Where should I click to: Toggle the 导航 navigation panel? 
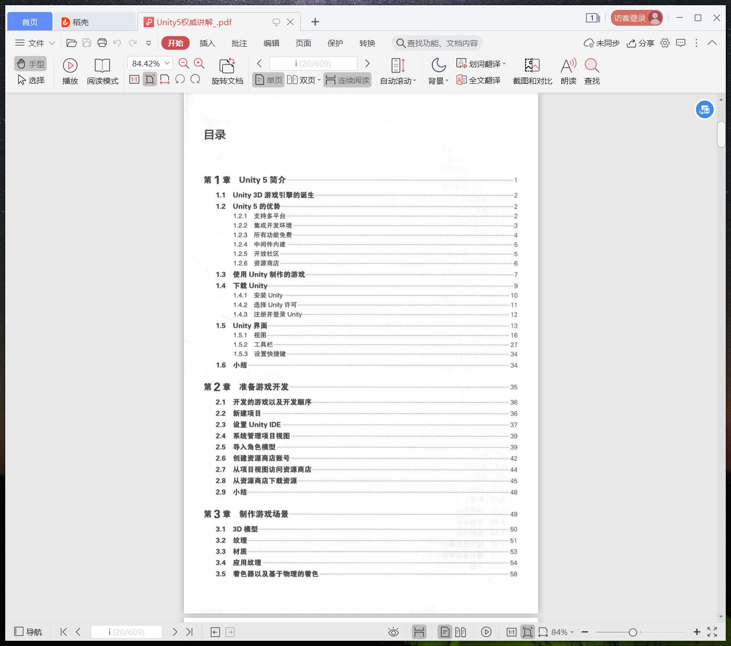28,632
